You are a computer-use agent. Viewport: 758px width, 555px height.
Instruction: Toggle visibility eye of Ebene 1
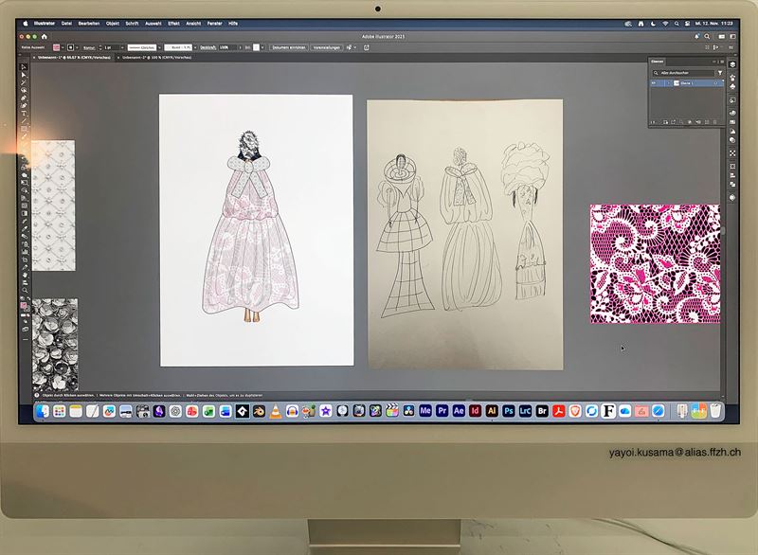coord(653,84)
